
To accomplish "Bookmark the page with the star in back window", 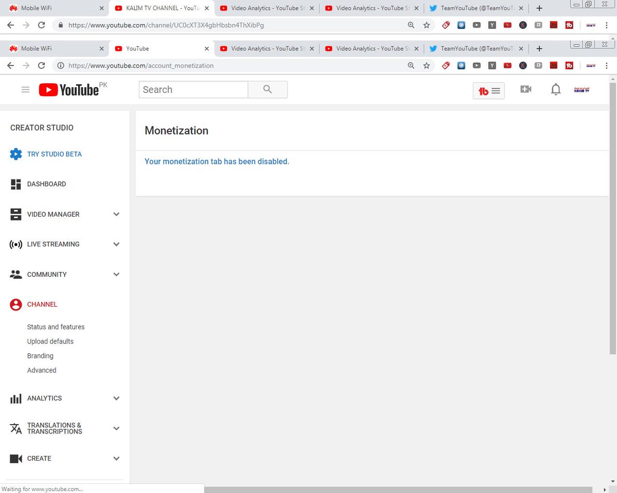I will click(426, 25).
